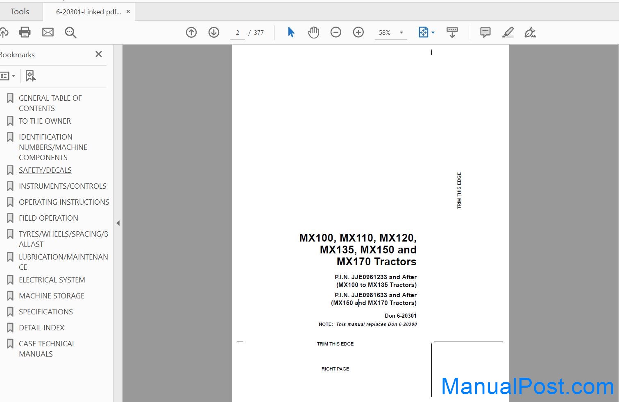Open the CASE TECHNICAL MANUALS bookmark
619x402 pixels.
(47, 349)
